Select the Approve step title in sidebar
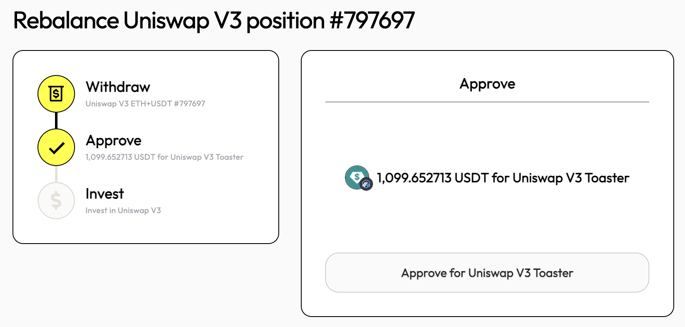Viewport: 685px width, 327px height. (114, 141)
